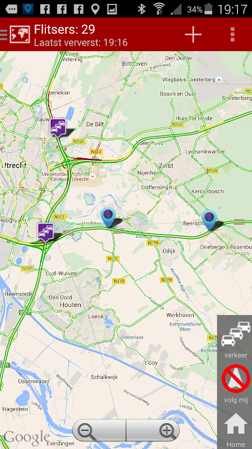The image size is (252, 449).
Task: Open the Bluetooth status bar icon
Action: click(x=142, y=9)
